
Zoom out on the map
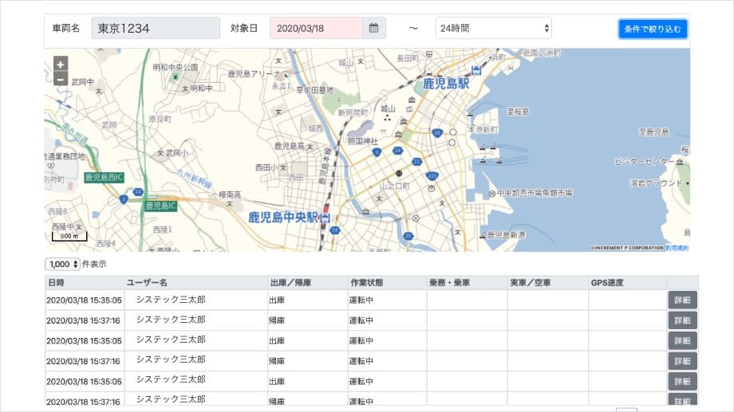click(x=61, y=78)
